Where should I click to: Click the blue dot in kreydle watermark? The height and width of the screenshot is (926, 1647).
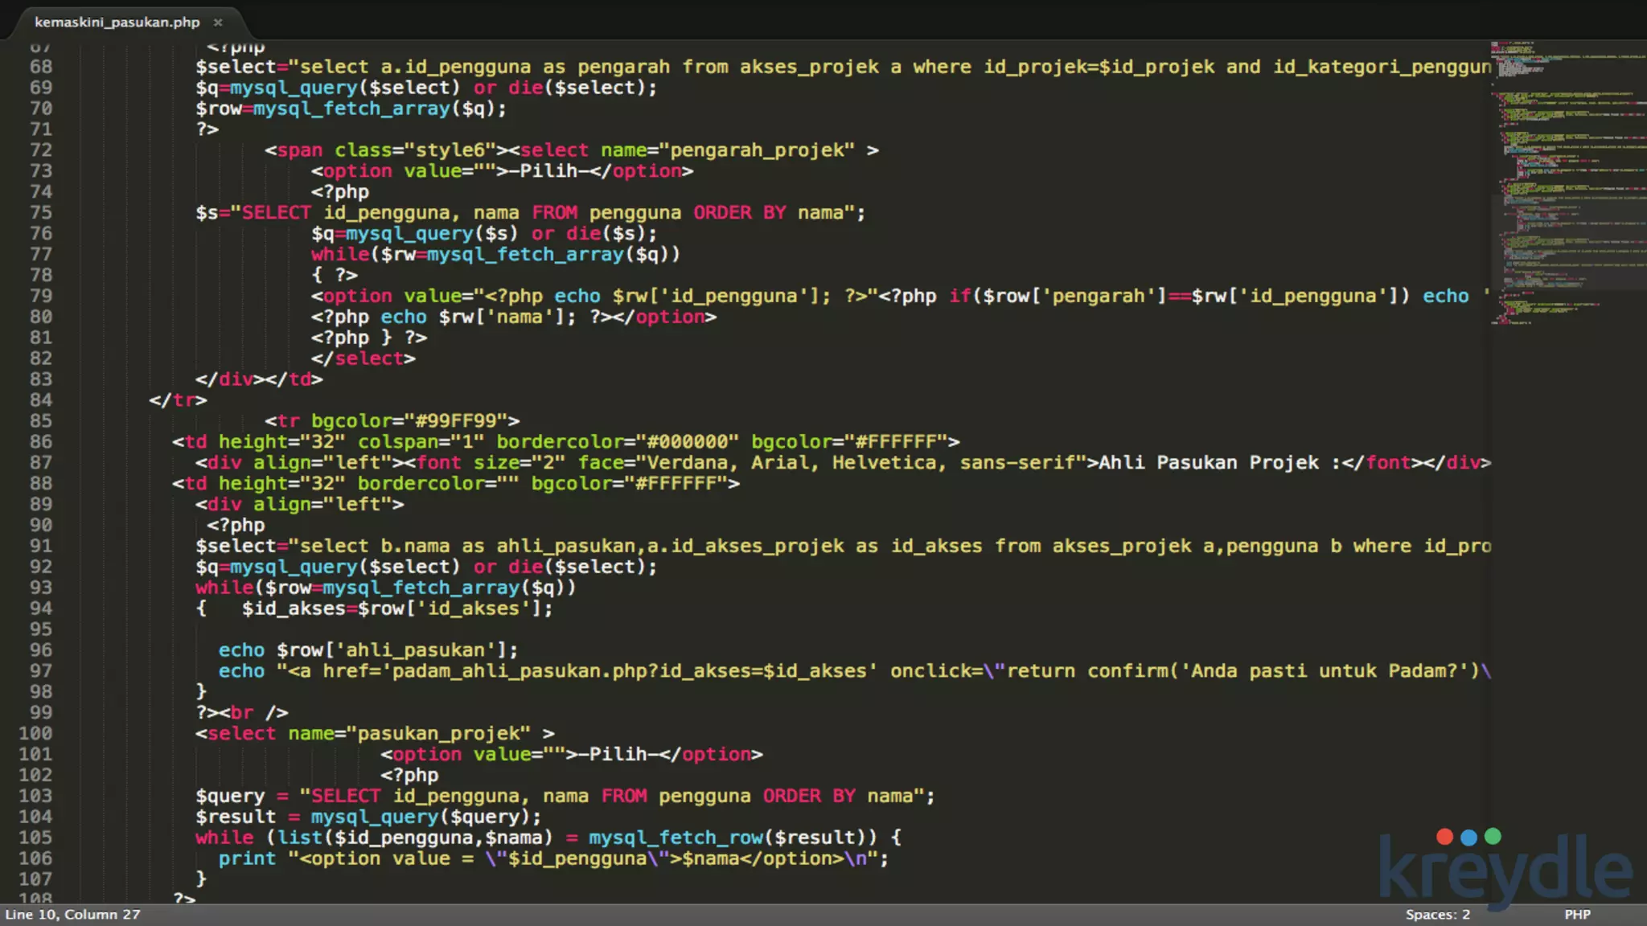tap(1468, 837)
